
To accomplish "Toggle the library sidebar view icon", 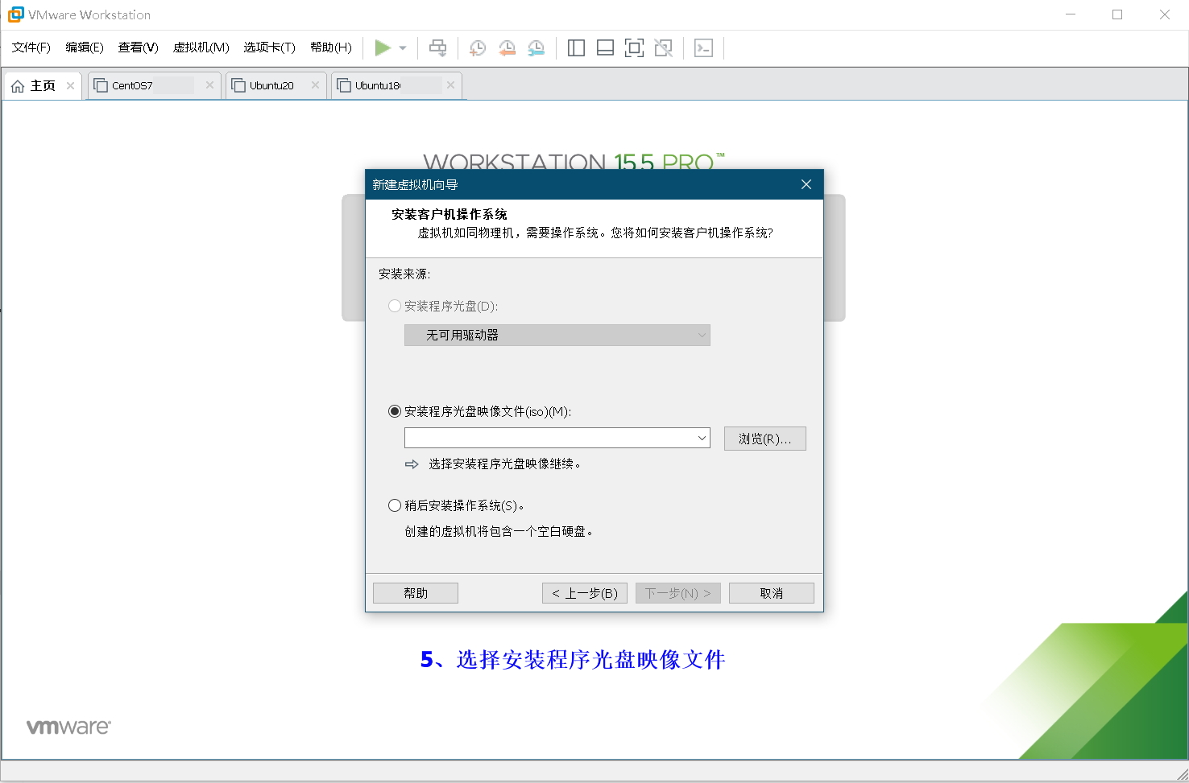I will [576, 48].
